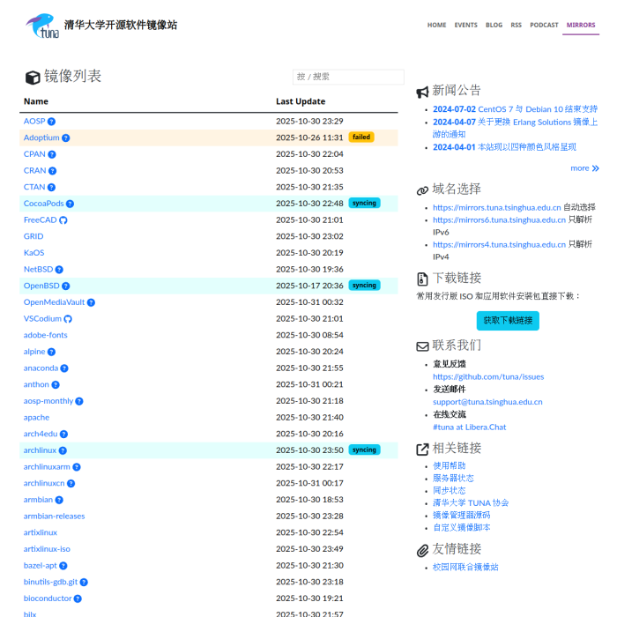Open the 服务器状态 link
This screenshot has height=617, width=617.
pos(453,478)
